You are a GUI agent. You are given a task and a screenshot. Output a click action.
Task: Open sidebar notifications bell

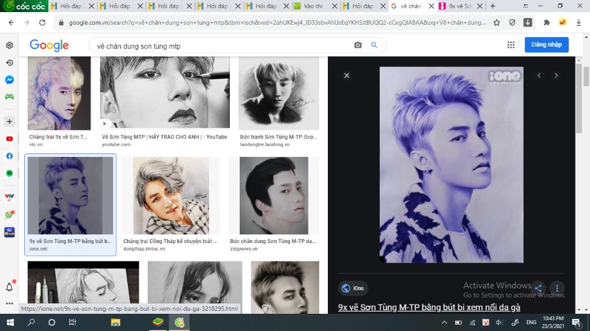9,287
